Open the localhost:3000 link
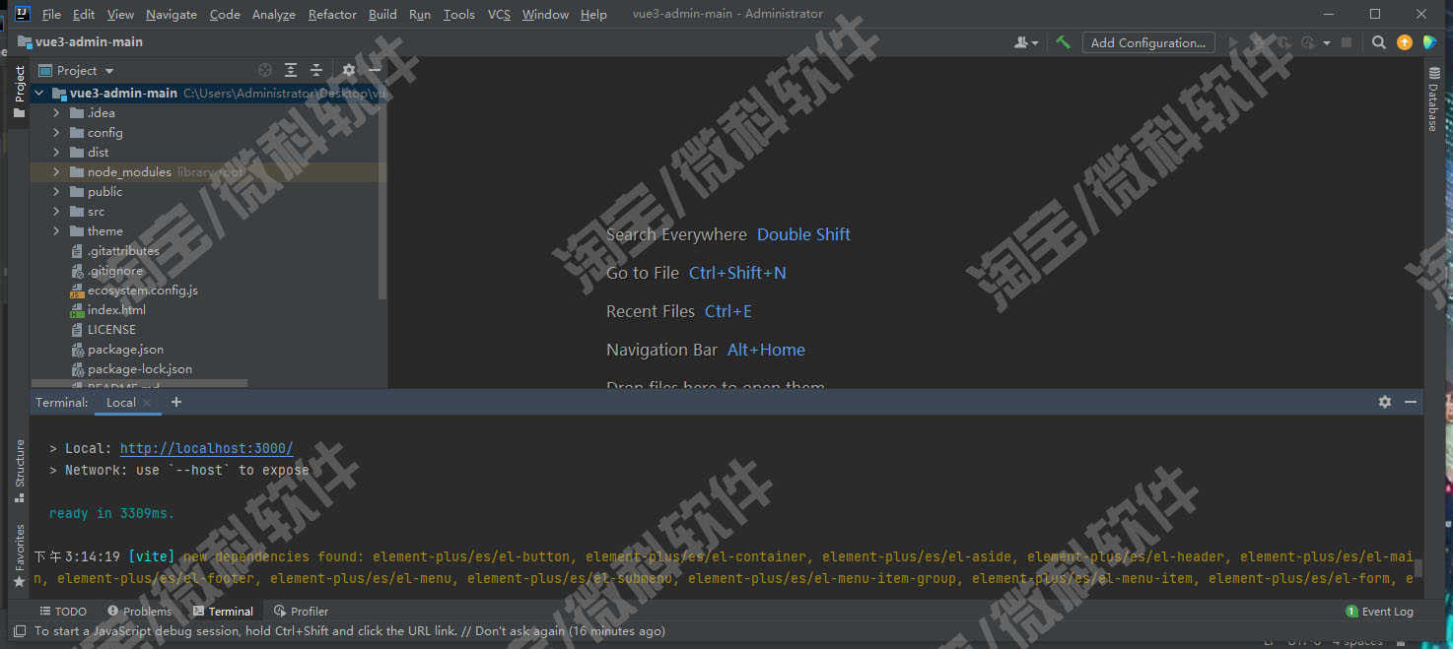The image size is (1453, 649). tap(206, 448)
